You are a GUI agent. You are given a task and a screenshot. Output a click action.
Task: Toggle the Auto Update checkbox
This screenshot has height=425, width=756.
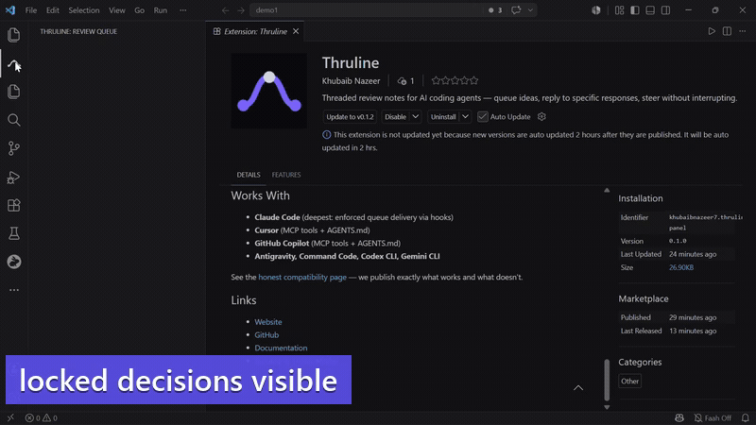click(482, 116)
